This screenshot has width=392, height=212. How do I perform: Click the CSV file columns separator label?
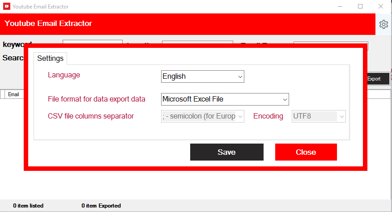coord(91,116)
